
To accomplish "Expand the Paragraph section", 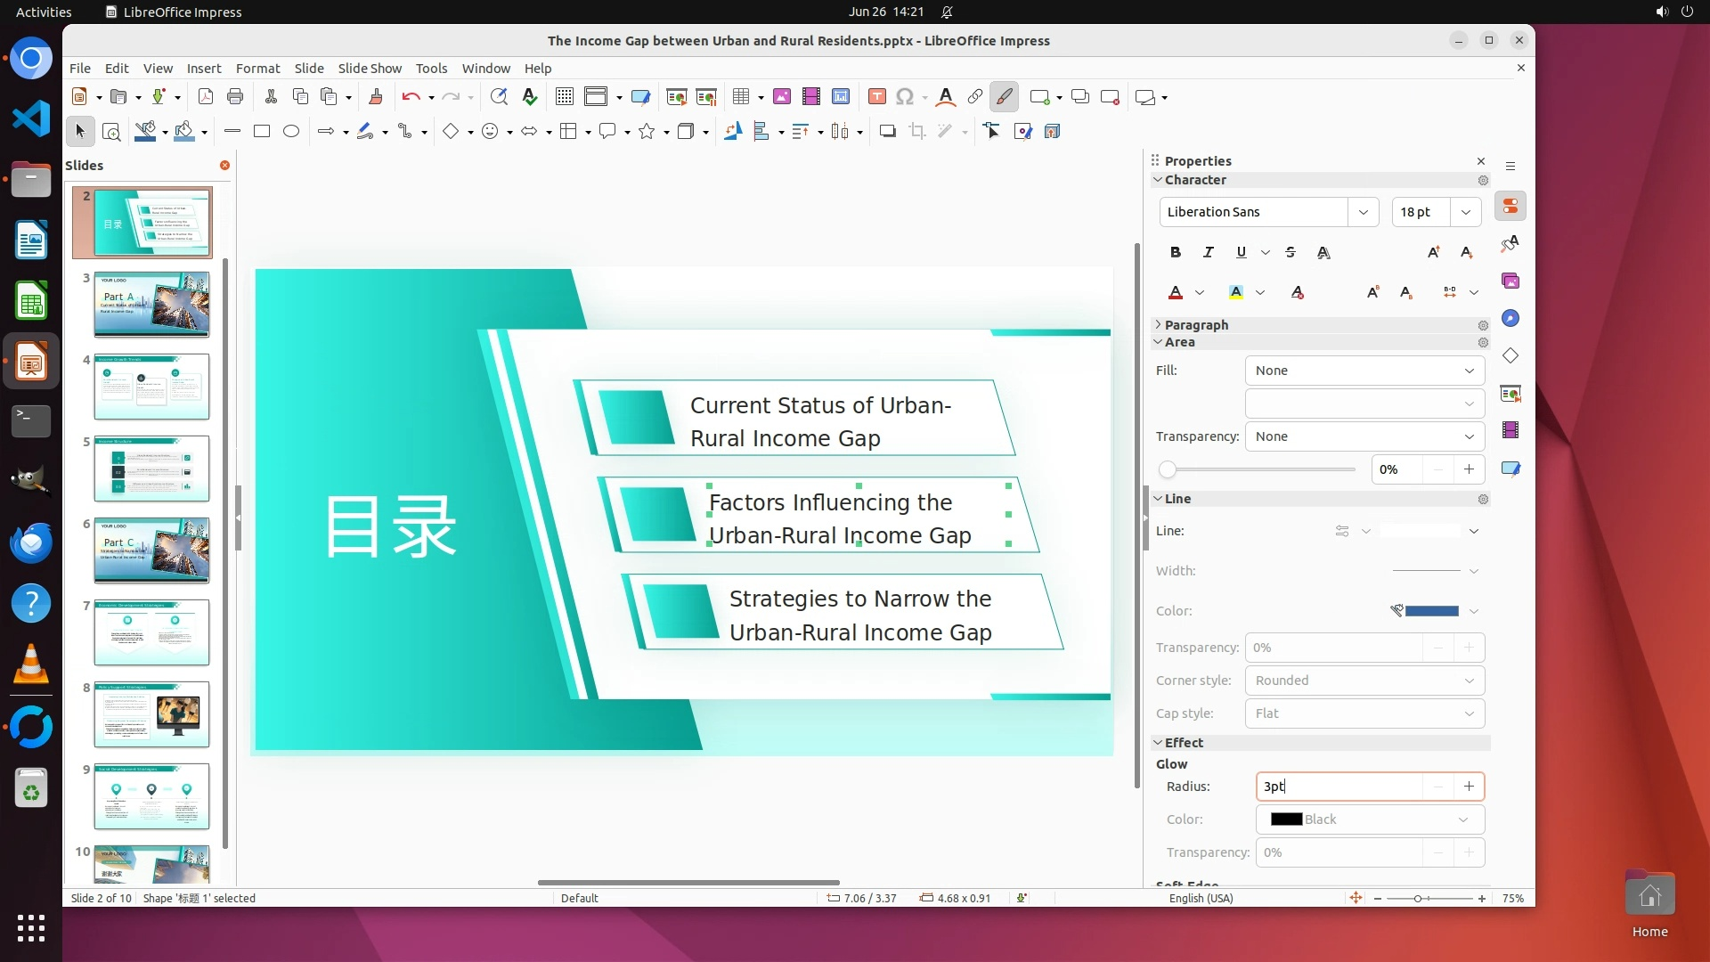I will tap(1195, 325).
